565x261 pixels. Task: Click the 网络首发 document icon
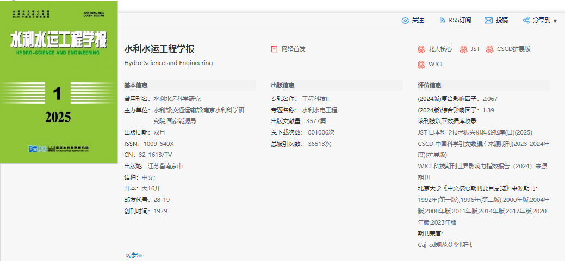(275, 49)
